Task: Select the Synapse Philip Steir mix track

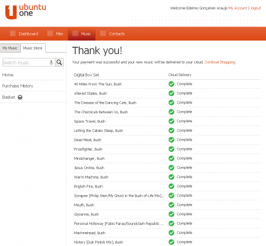Action: 119,196
